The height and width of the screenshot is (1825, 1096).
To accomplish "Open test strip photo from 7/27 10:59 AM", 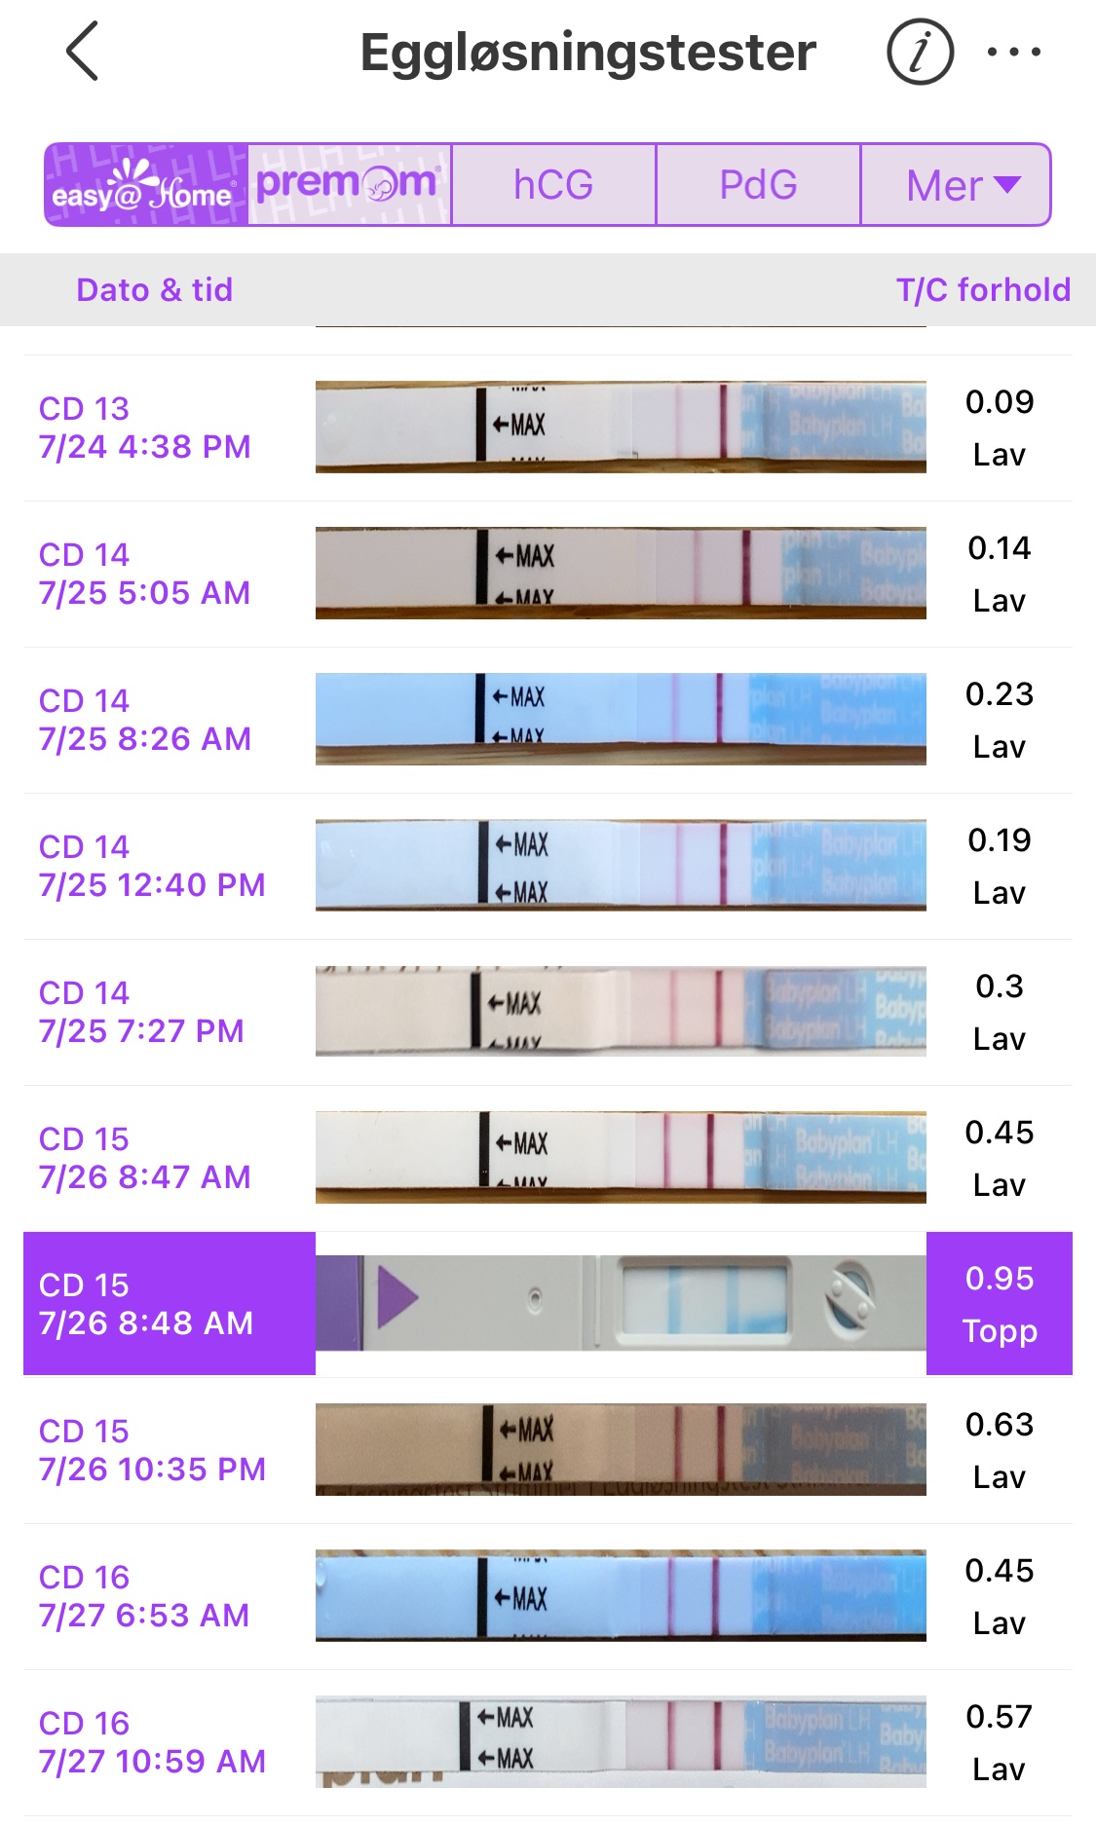I will tap(621, 1742).
